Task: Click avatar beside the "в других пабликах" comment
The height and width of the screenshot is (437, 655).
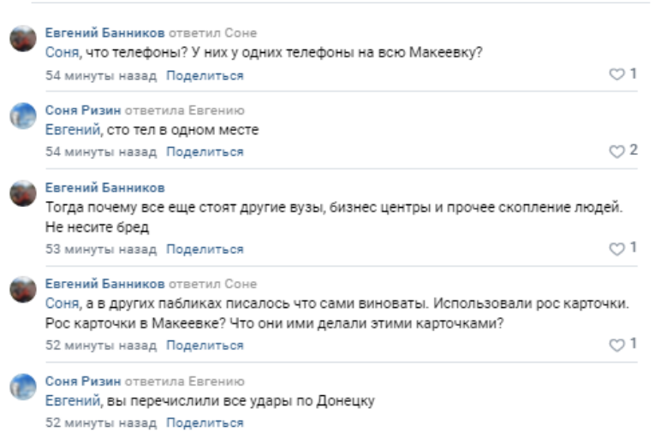Action: 23,290
